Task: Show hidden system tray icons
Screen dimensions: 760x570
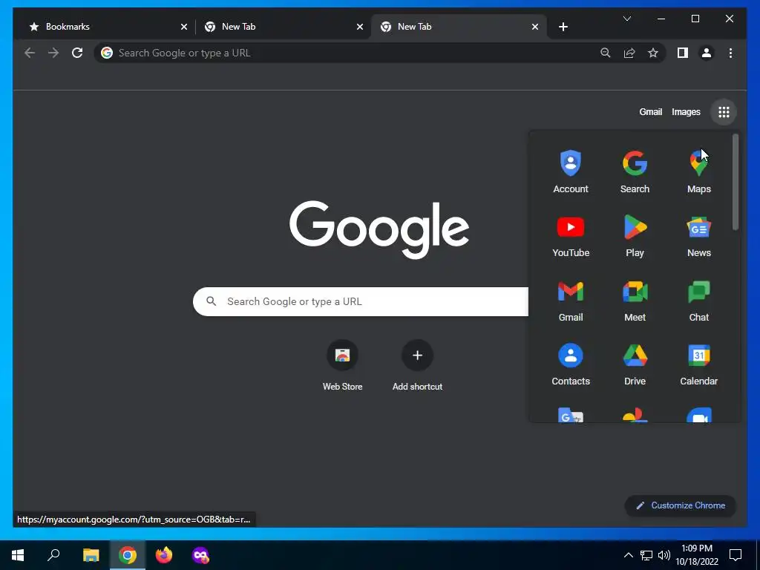Action: click(x=628, y=555)
